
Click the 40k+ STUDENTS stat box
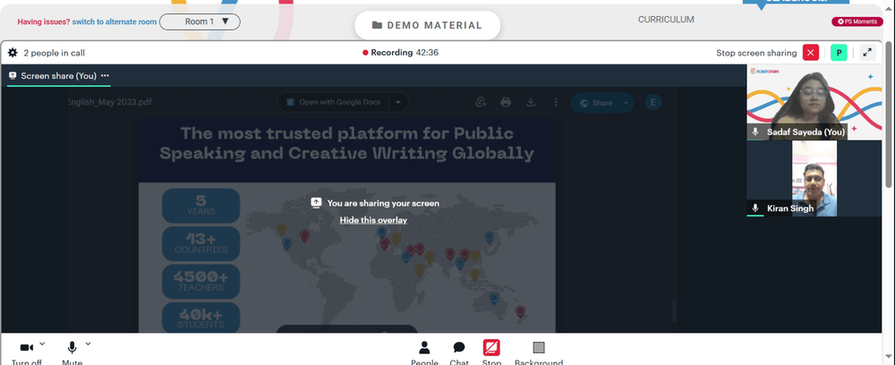tap(200, 318)
